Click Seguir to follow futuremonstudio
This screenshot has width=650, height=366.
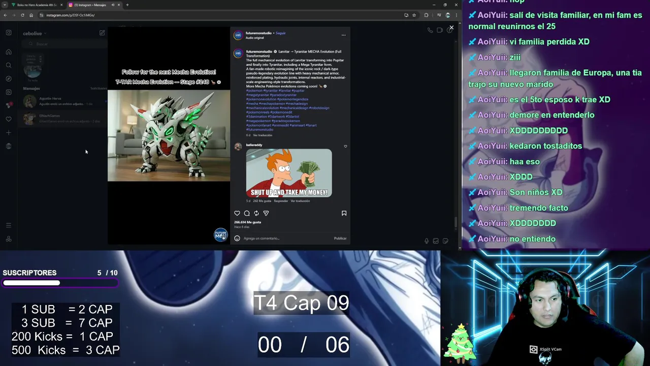281,33
